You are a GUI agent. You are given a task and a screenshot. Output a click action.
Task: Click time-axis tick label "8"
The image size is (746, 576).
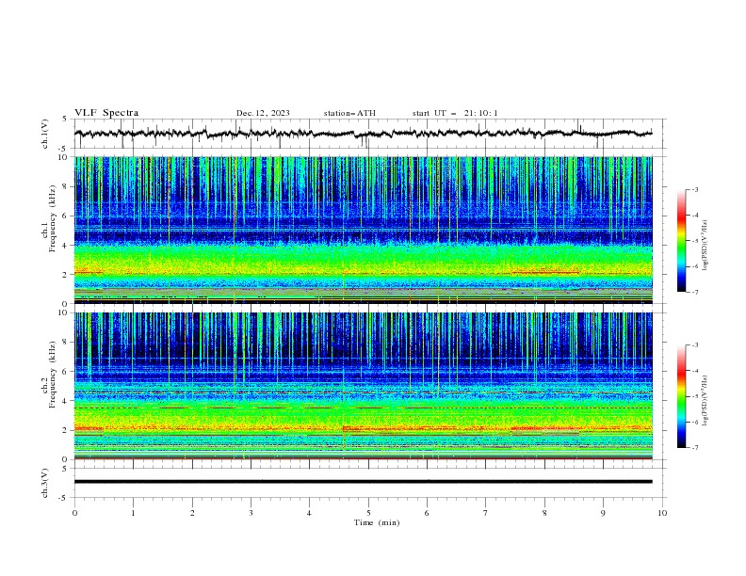tap(544, 513)
